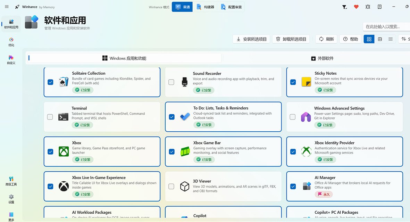This screenshot has height=222, width=410.
Task: Click the Terminal app icon
Action: pos(63,117)
